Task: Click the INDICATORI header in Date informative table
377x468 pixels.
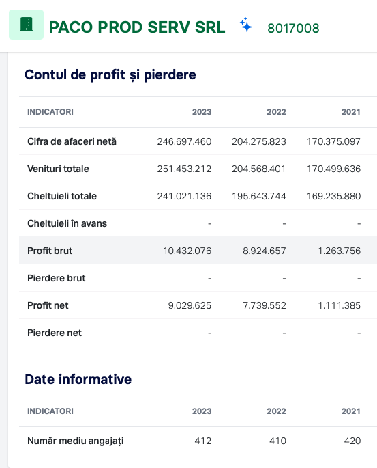Action: [50, 411]
